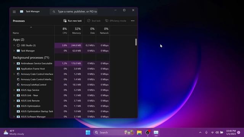Sort processes by Disk column

[89, 30]
